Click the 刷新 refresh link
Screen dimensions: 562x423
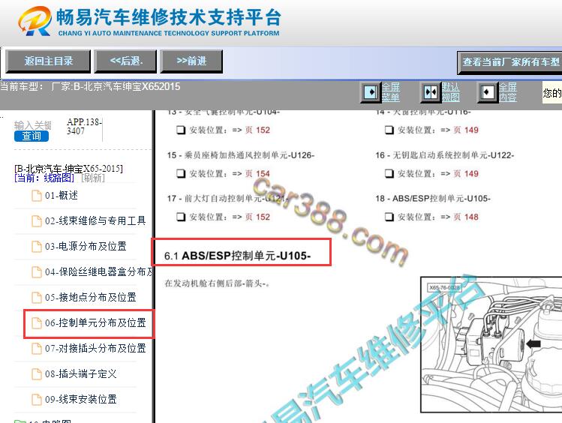(x=93, y=178)
